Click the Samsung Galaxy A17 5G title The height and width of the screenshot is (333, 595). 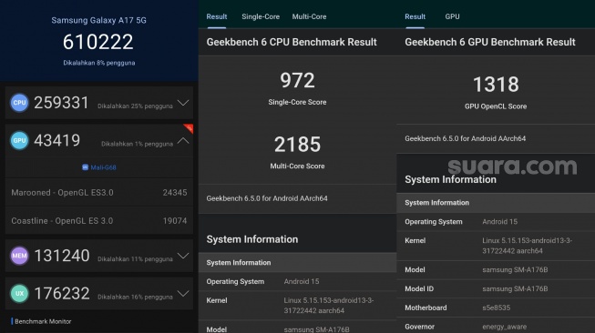(x=99, y=20)
